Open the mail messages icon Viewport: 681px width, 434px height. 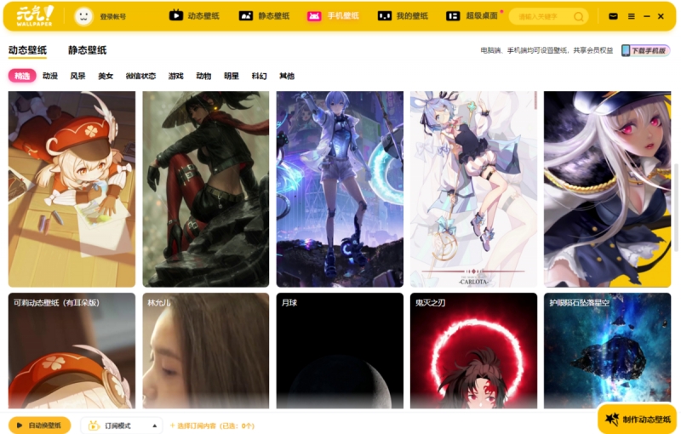click(x=613, y=16)
